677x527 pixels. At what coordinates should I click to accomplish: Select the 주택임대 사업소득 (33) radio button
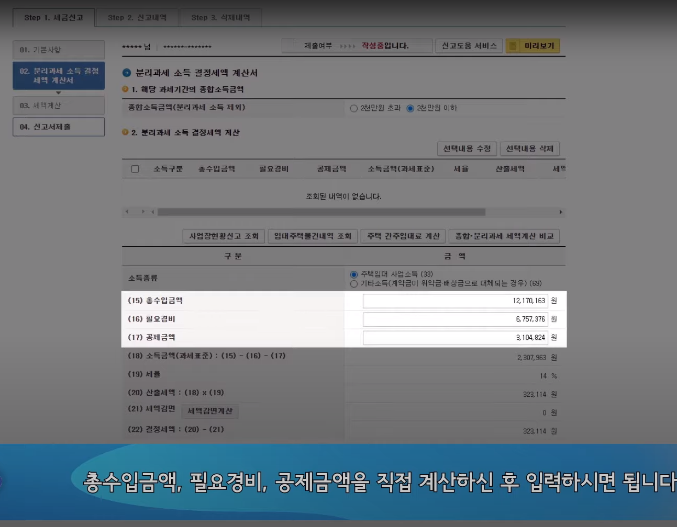(x=354, y=274)
